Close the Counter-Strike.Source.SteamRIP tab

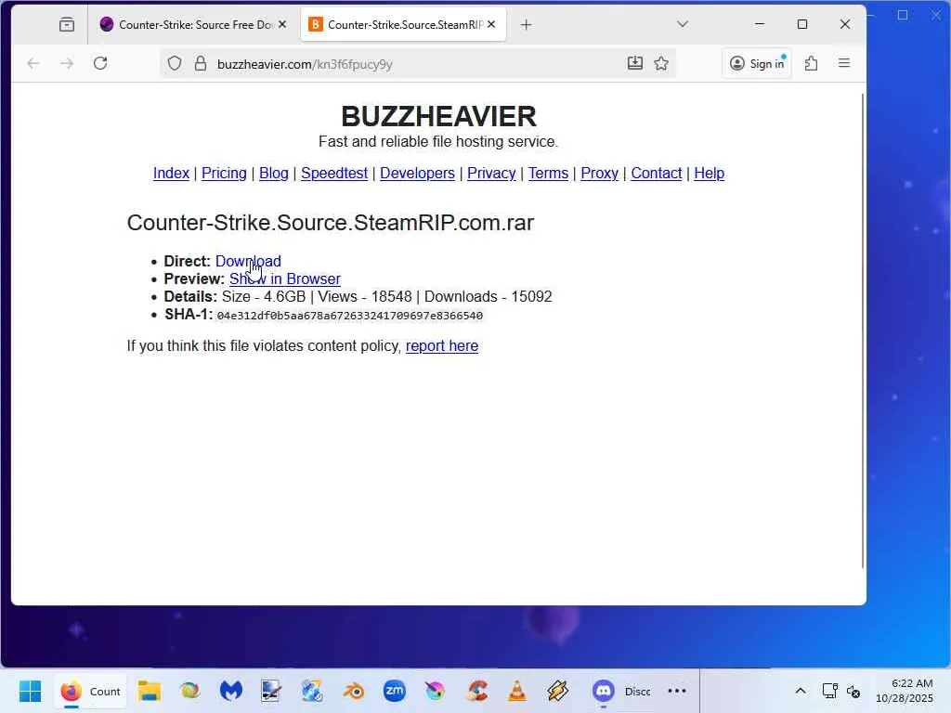[x=491, y=24]
